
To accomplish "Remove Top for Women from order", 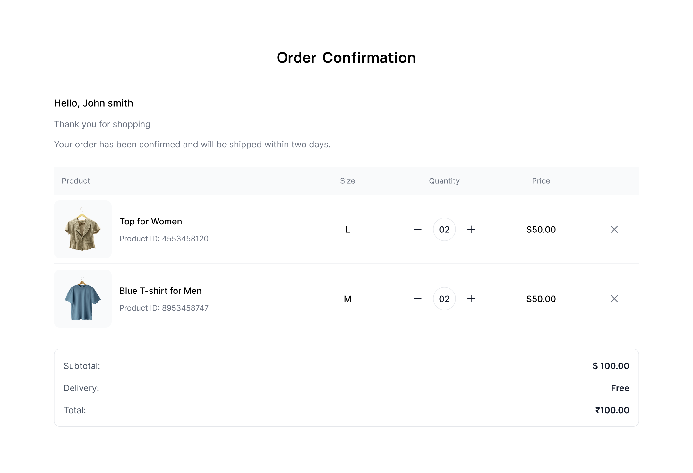I will coord(614,229).
